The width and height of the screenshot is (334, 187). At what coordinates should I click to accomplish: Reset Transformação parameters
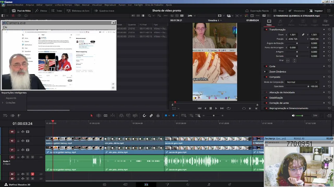tap(329, 30)
